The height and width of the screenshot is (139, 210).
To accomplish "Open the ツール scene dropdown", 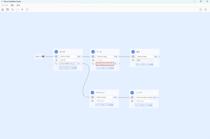I will point(105,60).
